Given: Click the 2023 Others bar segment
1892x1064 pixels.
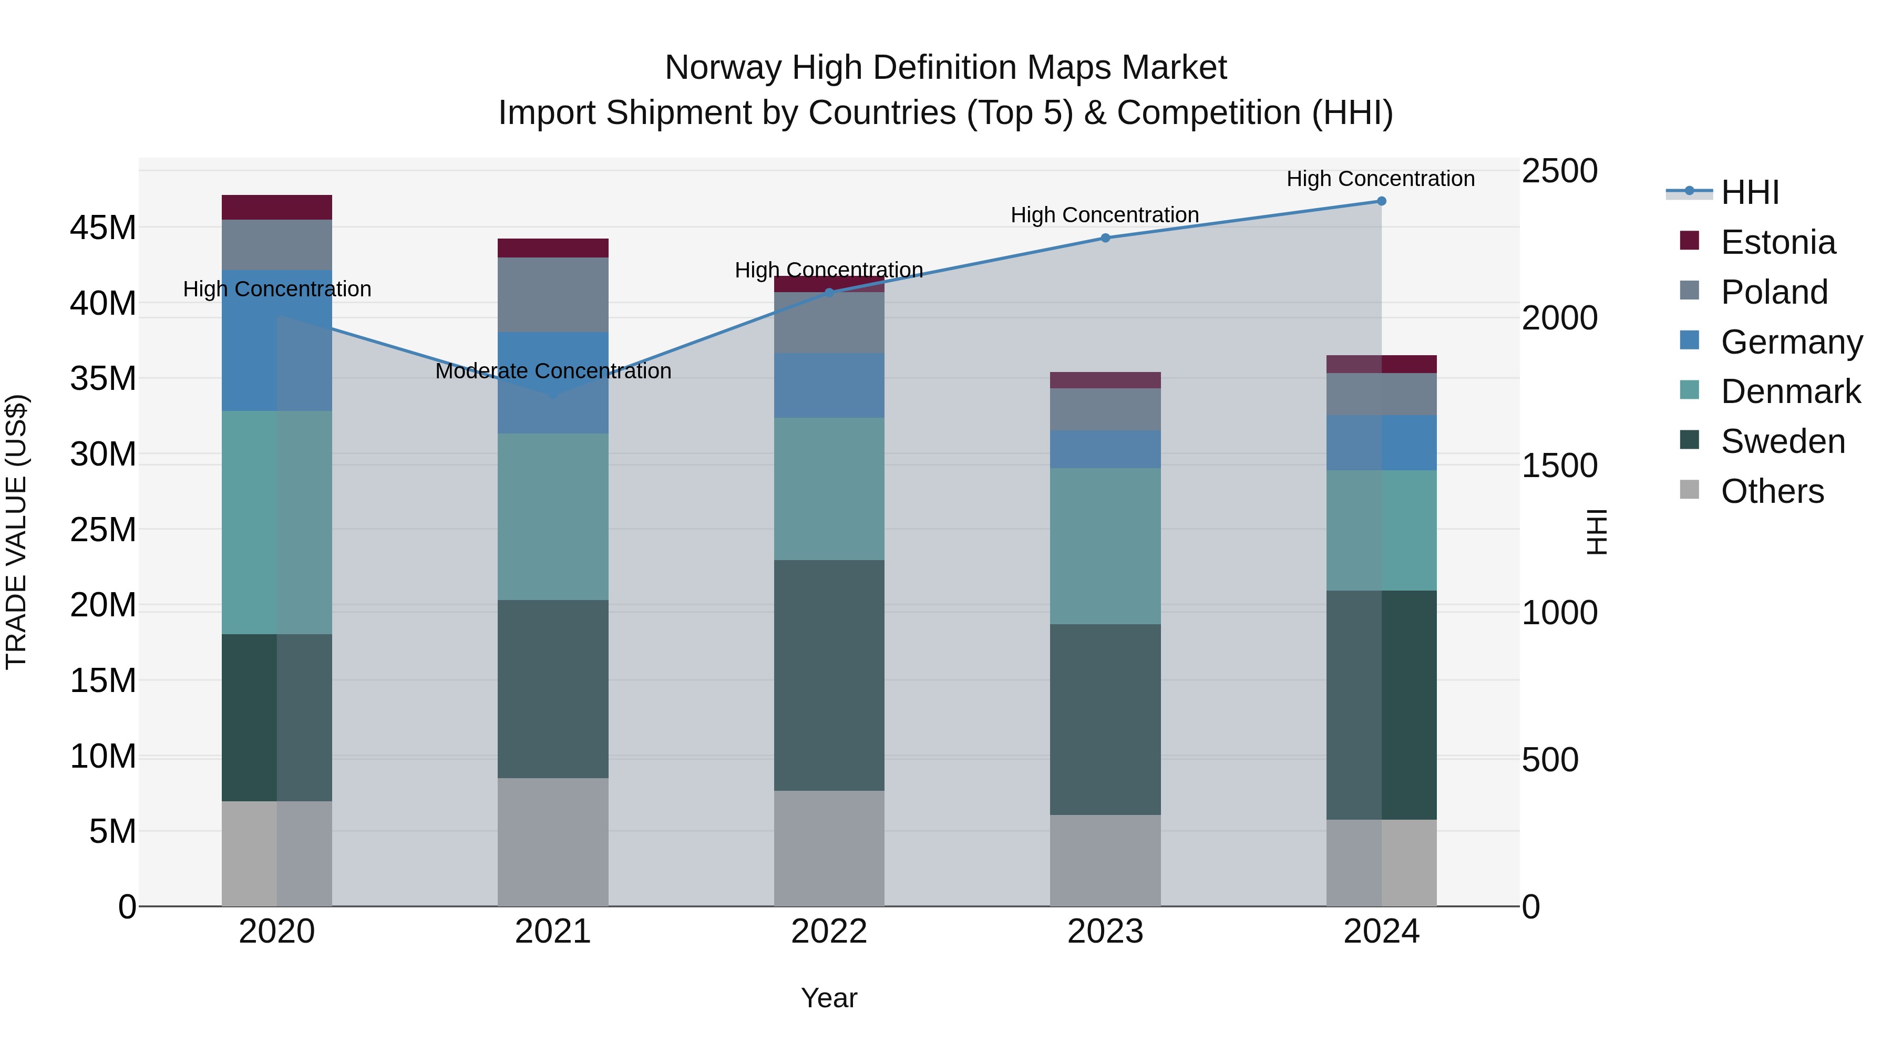Looking at the screenshot, I should tap(1105, 861).
